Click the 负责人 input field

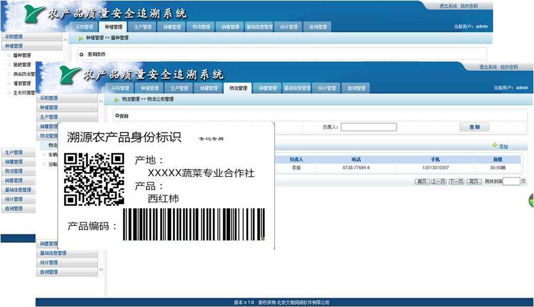click(x=369, y=127)
